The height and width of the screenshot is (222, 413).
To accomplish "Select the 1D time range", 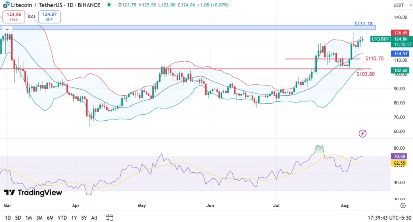I will tap(8, 218).
